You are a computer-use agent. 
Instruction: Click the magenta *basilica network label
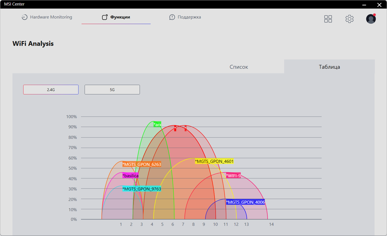(130, 176)
